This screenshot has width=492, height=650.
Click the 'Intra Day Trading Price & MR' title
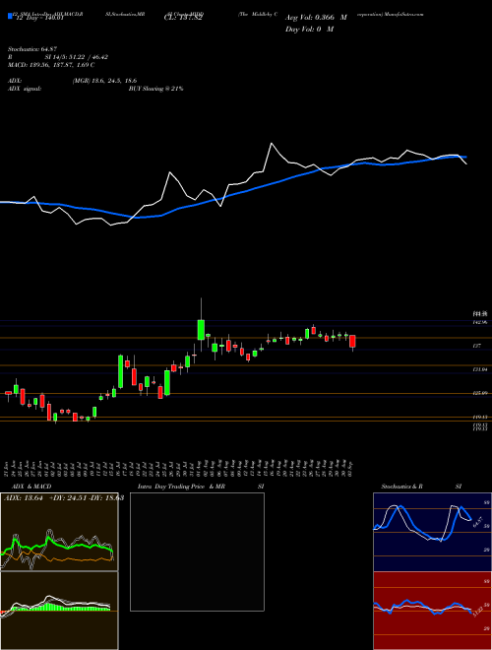181,487
